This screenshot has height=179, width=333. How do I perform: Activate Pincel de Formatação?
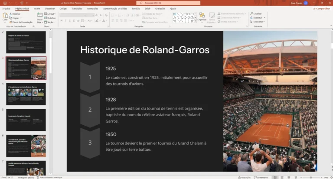[x=21, y=22]
